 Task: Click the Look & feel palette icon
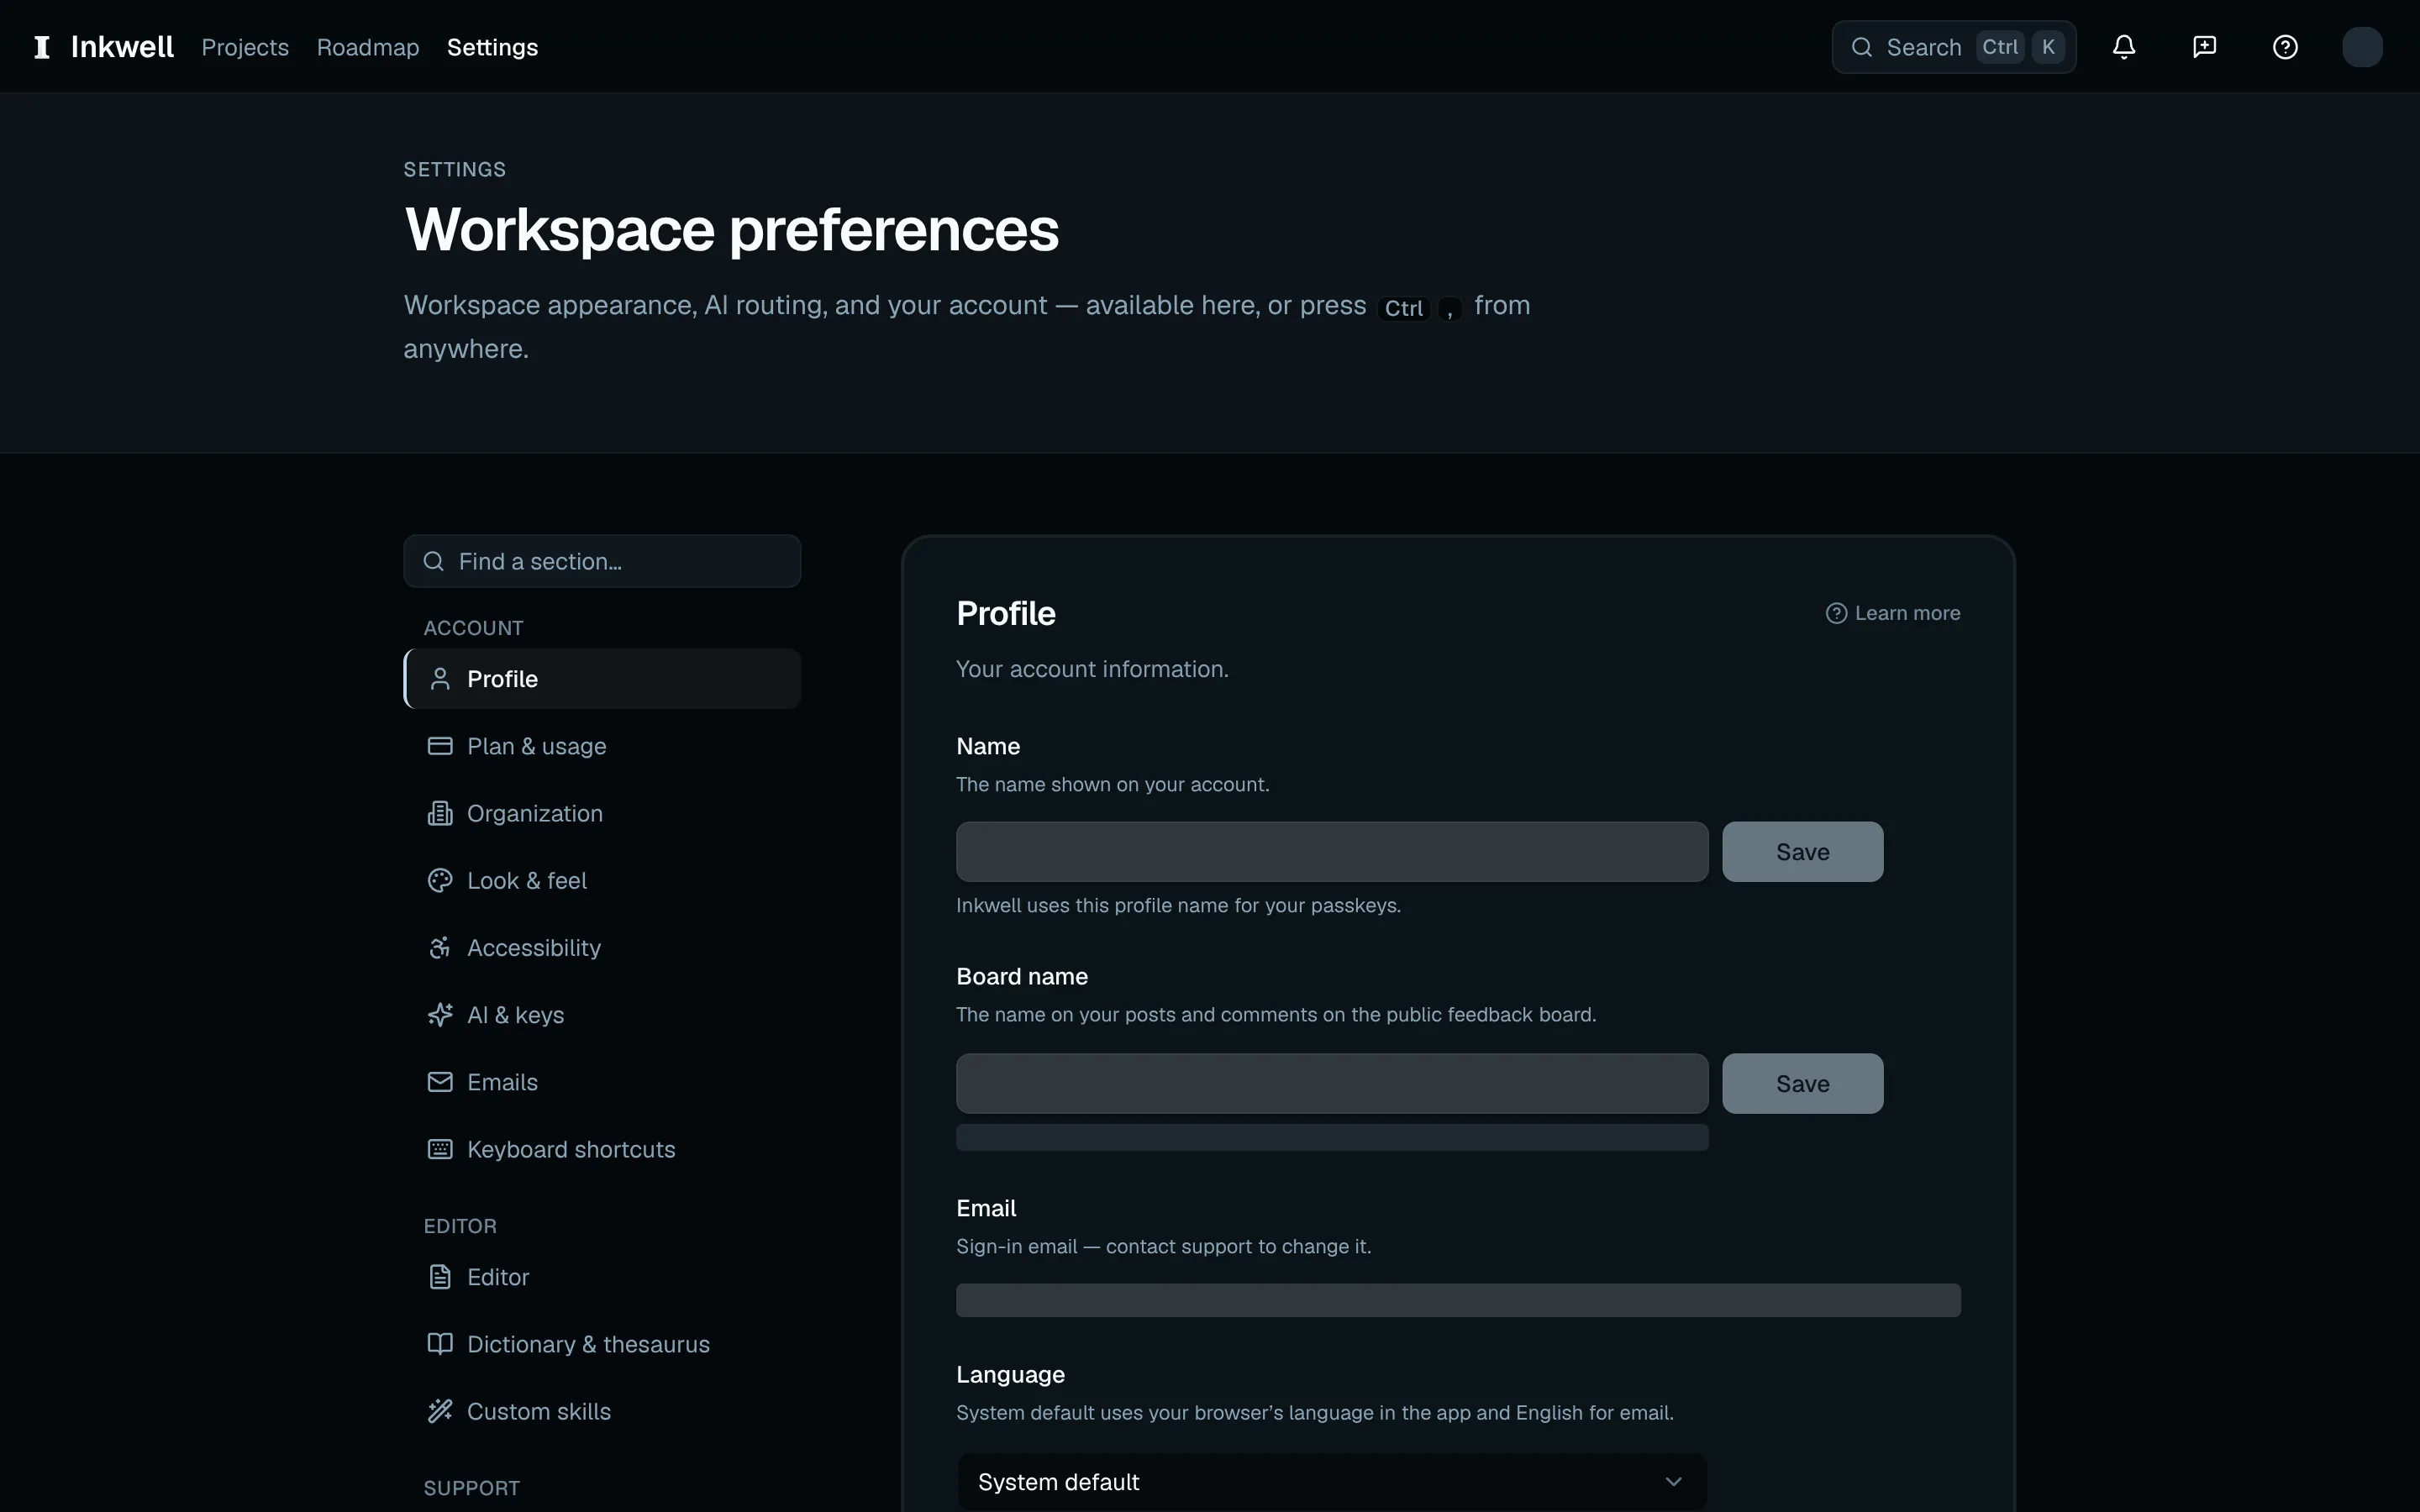pyautogui.click(x=440, y=880)
